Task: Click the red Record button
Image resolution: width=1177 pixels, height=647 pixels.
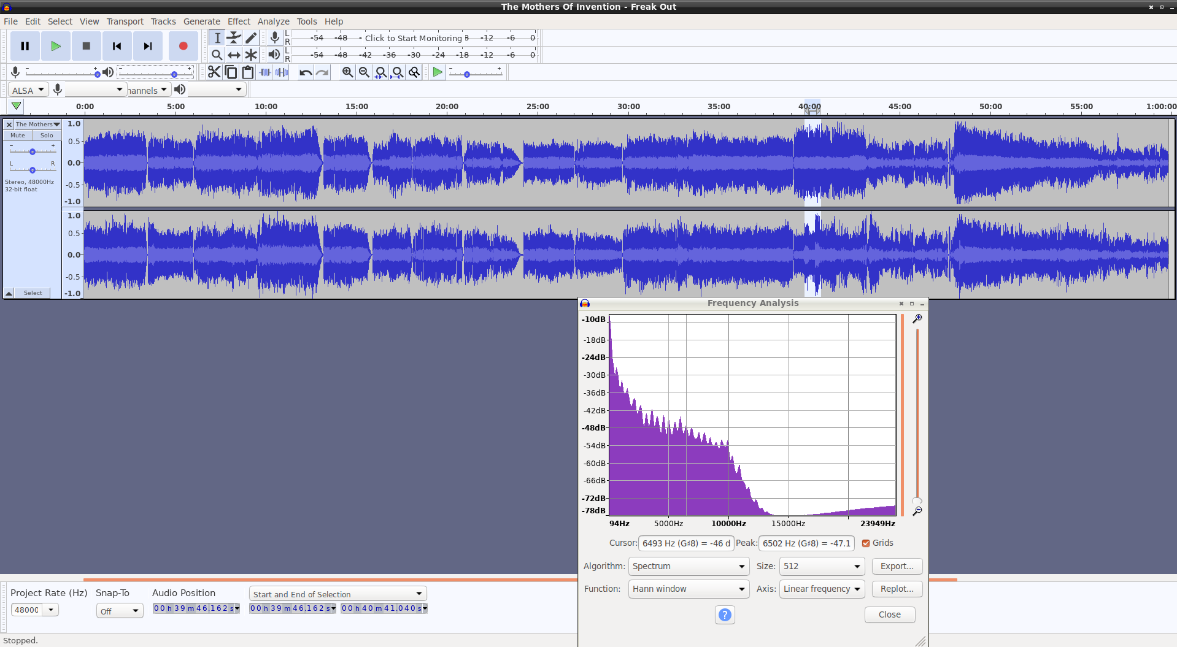Action: [183, 46]
